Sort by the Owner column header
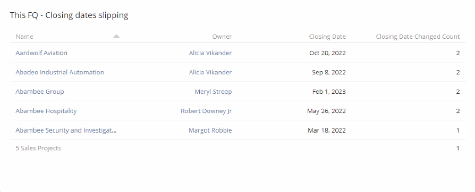 pyautogui.click(x=222, y=37)
